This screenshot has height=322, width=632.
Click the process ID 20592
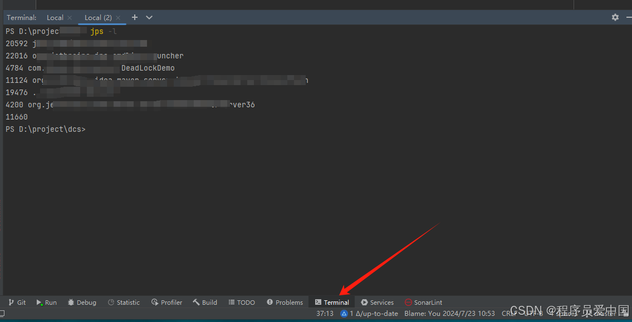17,43
